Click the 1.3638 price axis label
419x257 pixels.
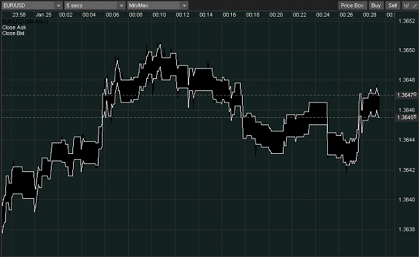coord(406,230)
